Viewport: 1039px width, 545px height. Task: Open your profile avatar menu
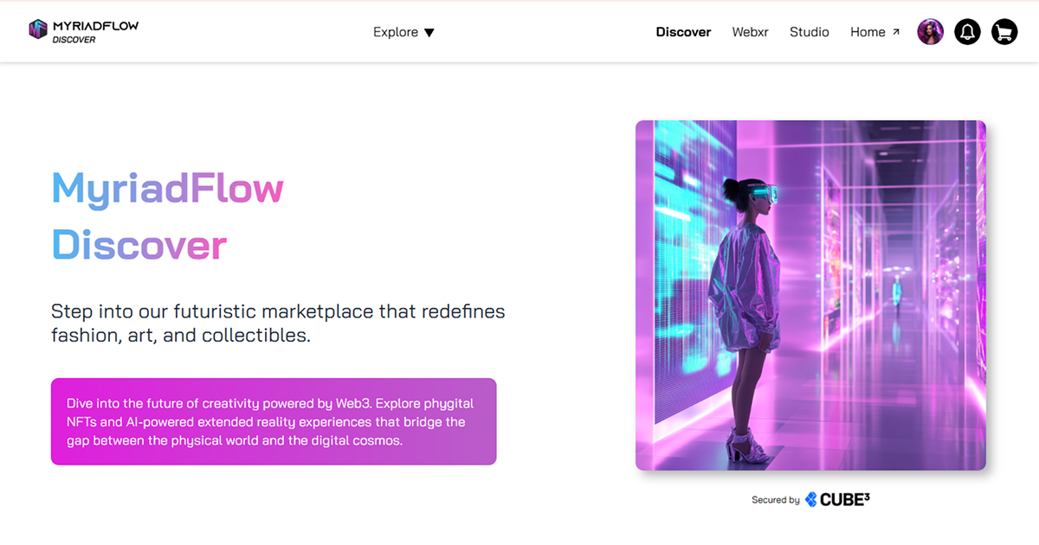[x=930, y=31]
